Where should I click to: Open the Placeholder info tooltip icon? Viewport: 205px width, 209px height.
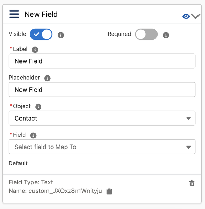(x=47, y=78)
